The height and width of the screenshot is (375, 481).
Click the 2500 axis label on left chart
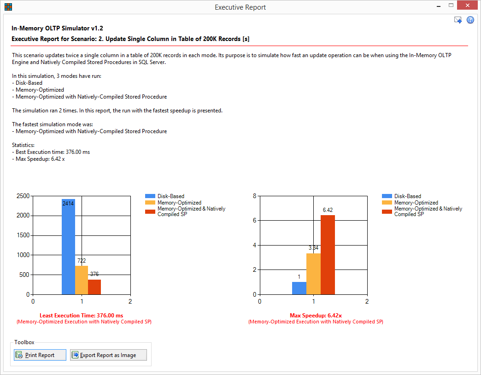click(23, 196)
